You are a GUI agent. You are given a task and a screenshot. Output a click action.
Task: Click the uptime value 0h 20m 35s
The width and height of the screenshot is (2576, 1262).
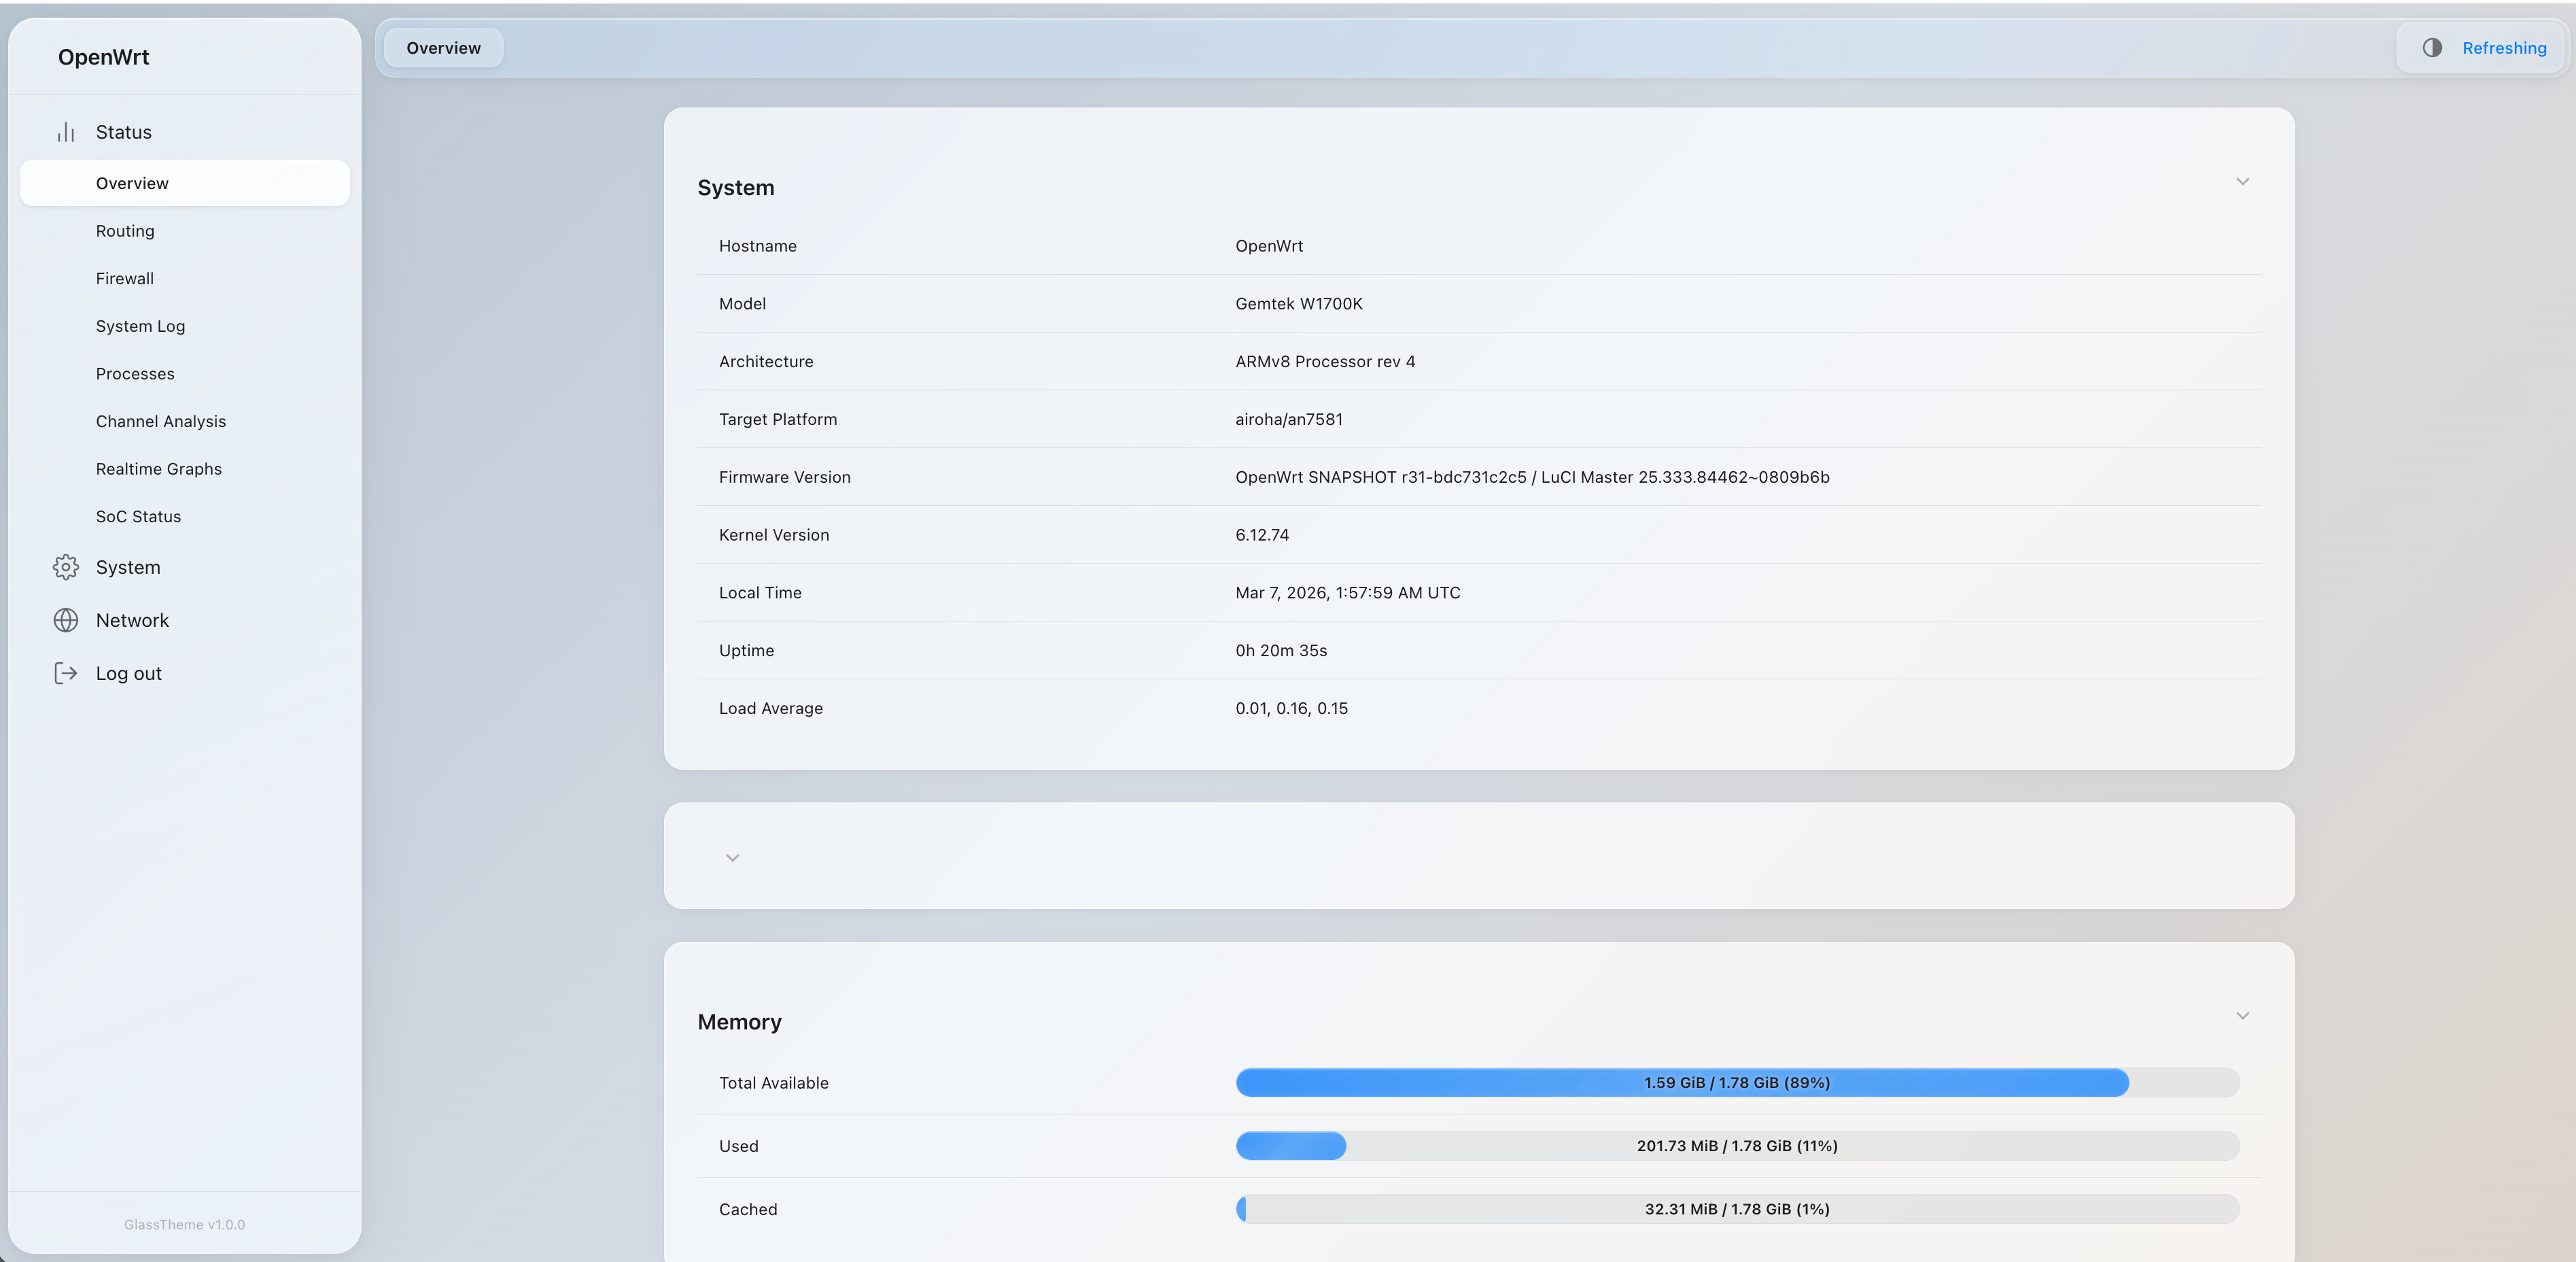click(1281, 651)
